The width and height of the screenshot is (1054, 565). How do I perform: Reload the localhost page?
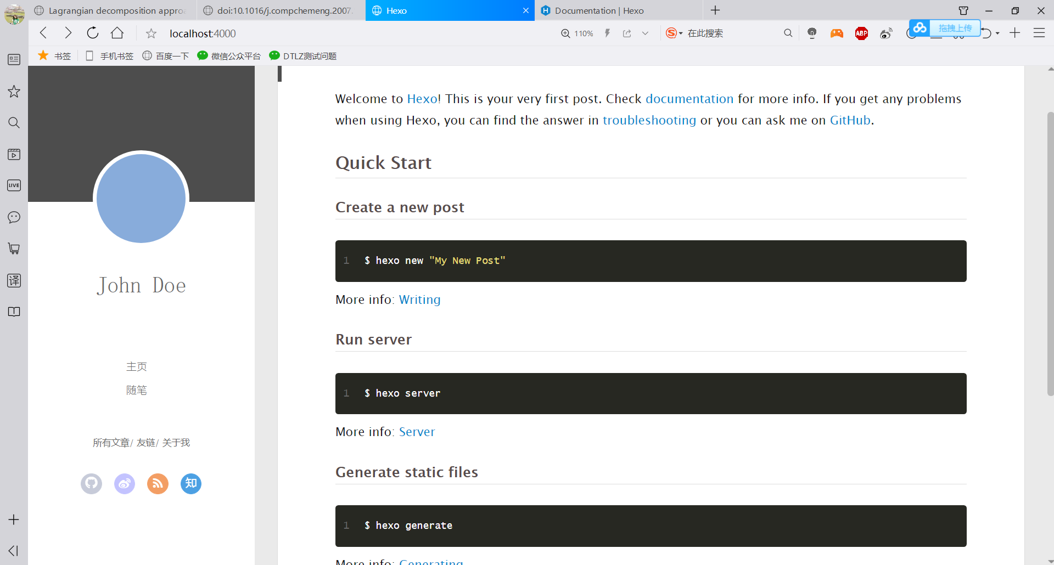tap(93, 33)
